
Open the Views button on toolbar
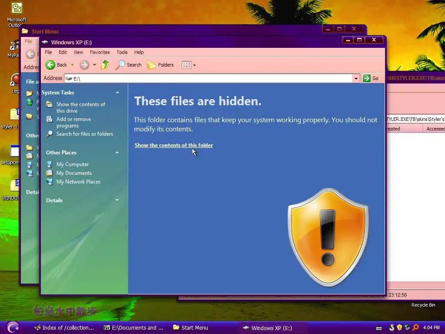pyautogui.click(x=186, y=65)
